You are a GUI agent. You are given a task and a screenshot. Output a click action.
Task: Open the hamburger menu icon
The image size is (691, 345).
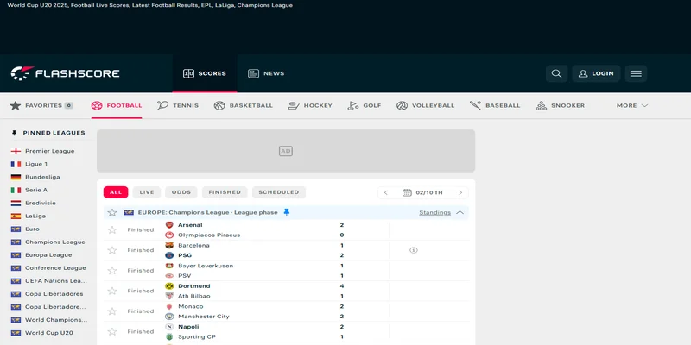pyautogui.click(x=636, y=73)
